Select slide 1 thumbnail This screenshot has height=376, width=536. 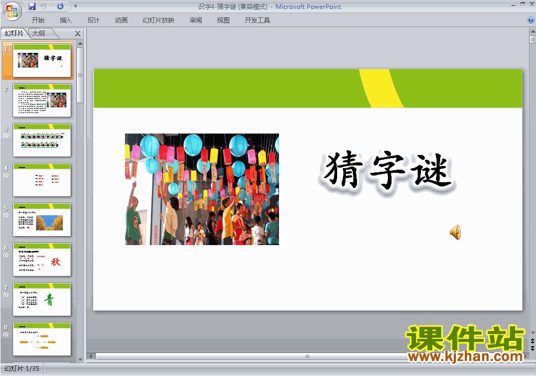click(42, 61)
